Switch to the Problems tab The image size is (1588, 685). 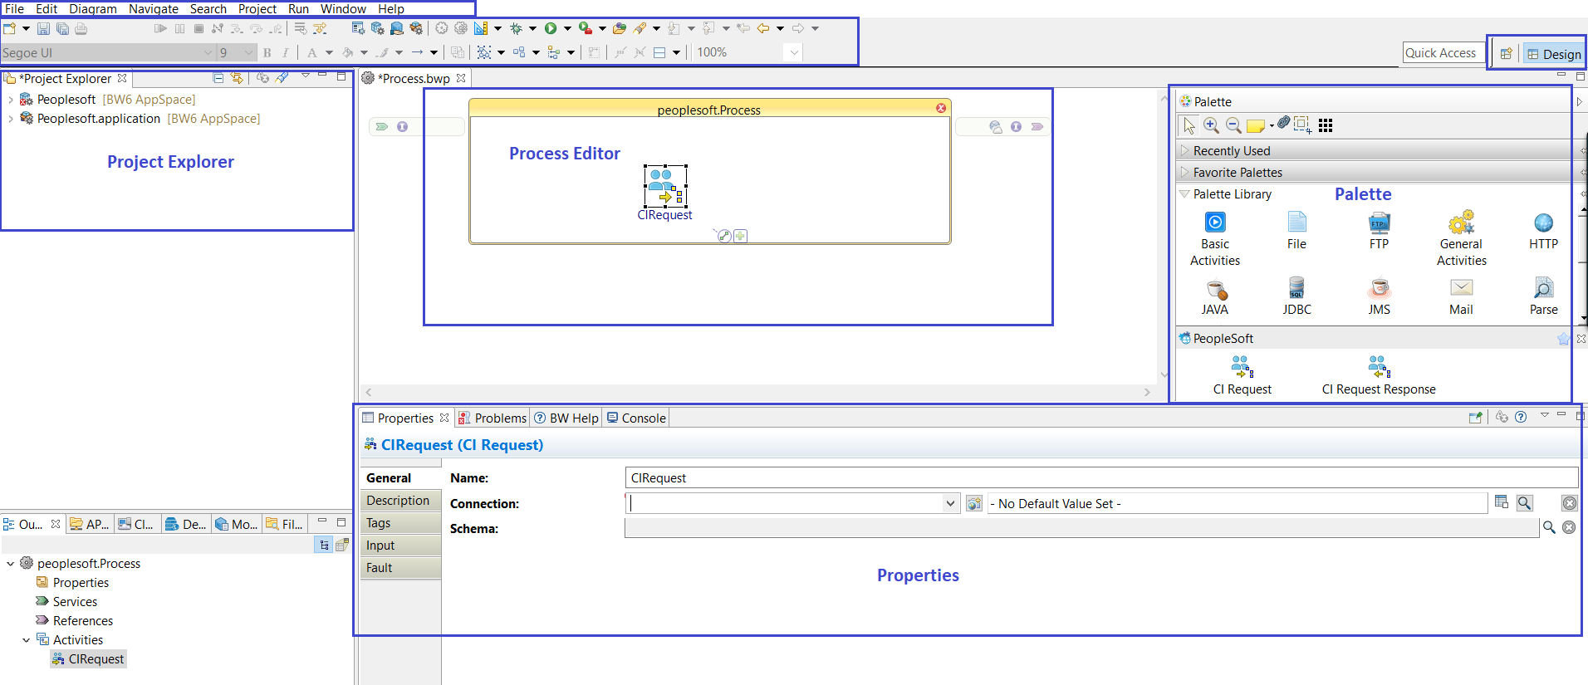tap(493, 418)
